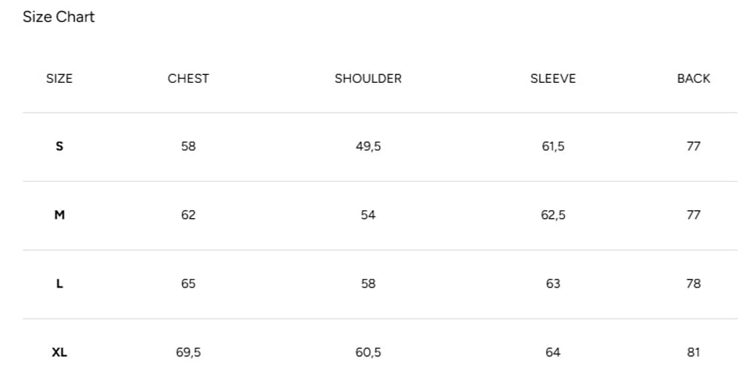Image resolution: width=753 pixels, height=382 pixels.
Task: Select shoulder value 49,5 for size S
Action: click(368, 147)
